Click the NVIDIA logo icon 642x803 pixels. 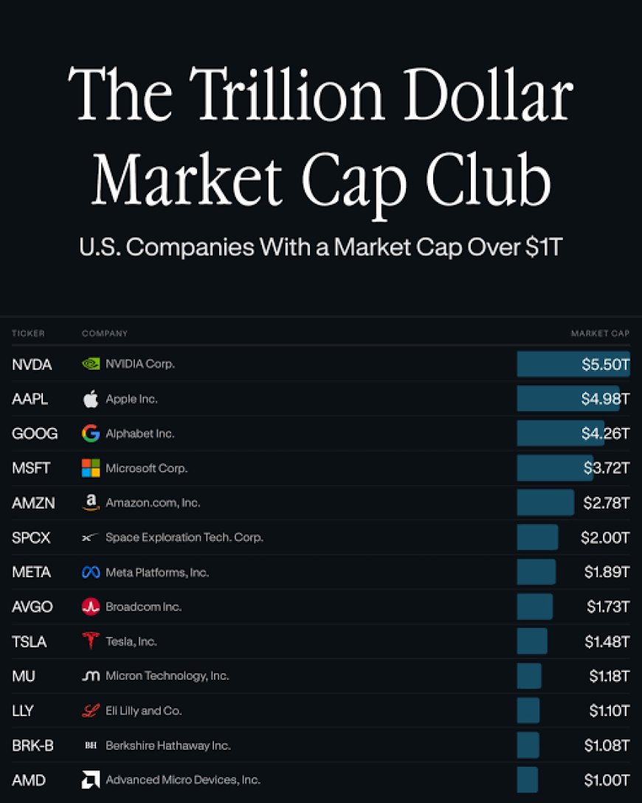pyautogui.click(x=91, y=364)
